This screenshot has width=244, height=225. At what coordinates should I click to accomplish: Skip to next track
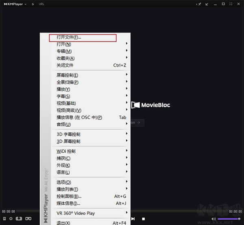pos(133,219)
